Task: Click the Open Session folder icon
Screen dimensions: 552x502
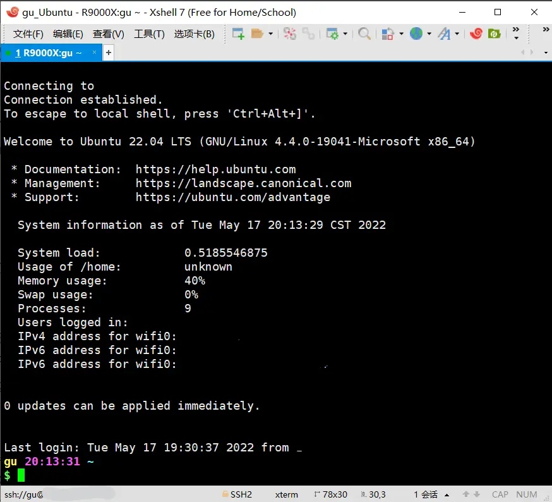Action: coord(257,34)
